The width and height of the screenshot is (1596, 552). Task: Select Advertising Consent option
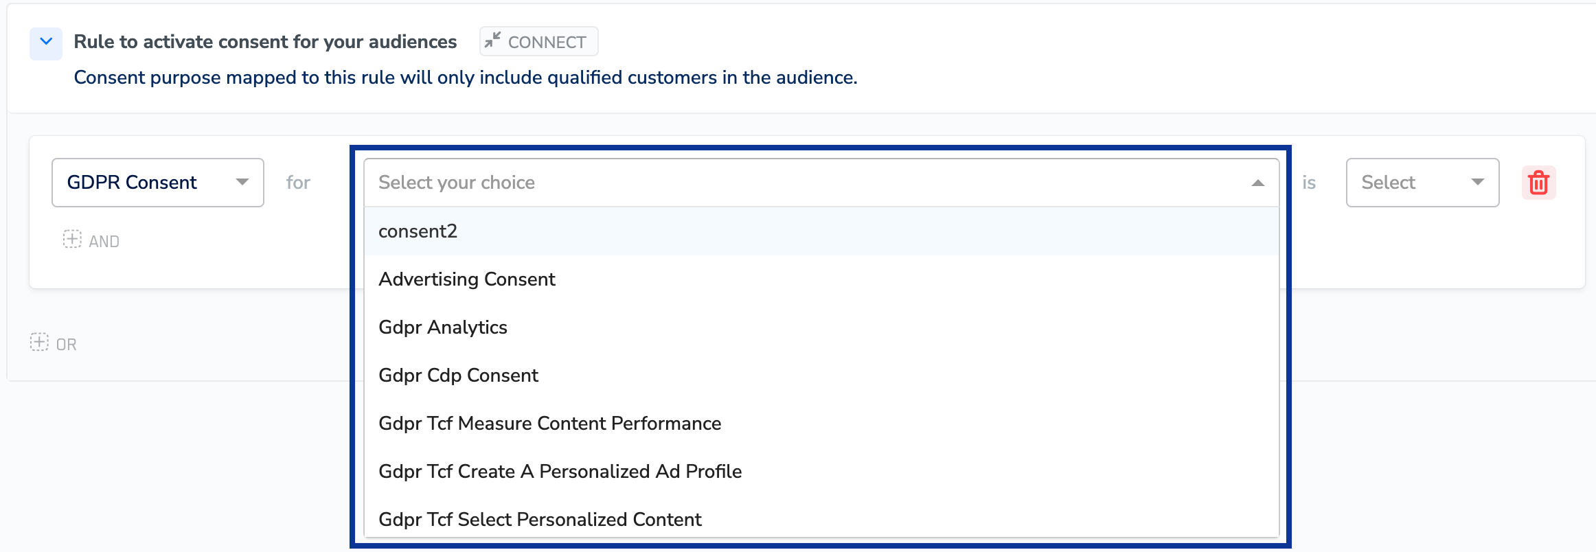pyautogui.click(x=467, y=279)
